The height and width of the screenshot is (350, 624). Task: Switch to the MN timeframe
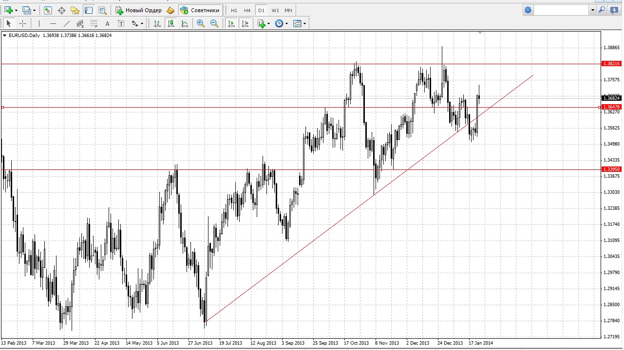coord(288,10)
